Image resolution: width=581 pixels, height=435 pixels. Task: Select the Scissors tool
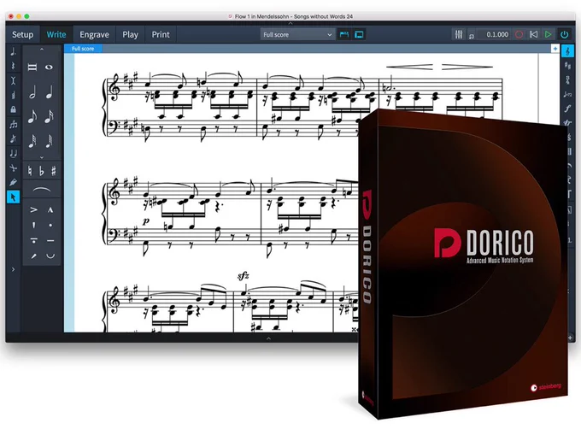(14, 168)
